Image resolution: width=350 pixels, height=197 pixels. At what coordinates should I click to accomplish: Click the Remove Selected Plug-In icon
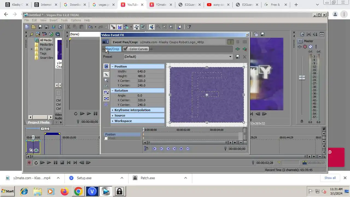245,49
